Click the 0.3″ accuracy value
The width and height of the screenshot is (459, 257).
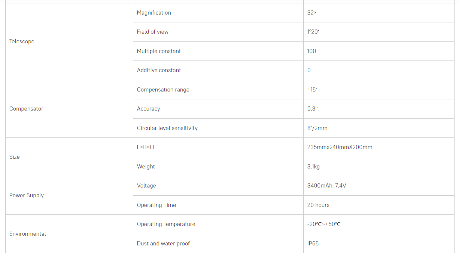click(312, 109)
